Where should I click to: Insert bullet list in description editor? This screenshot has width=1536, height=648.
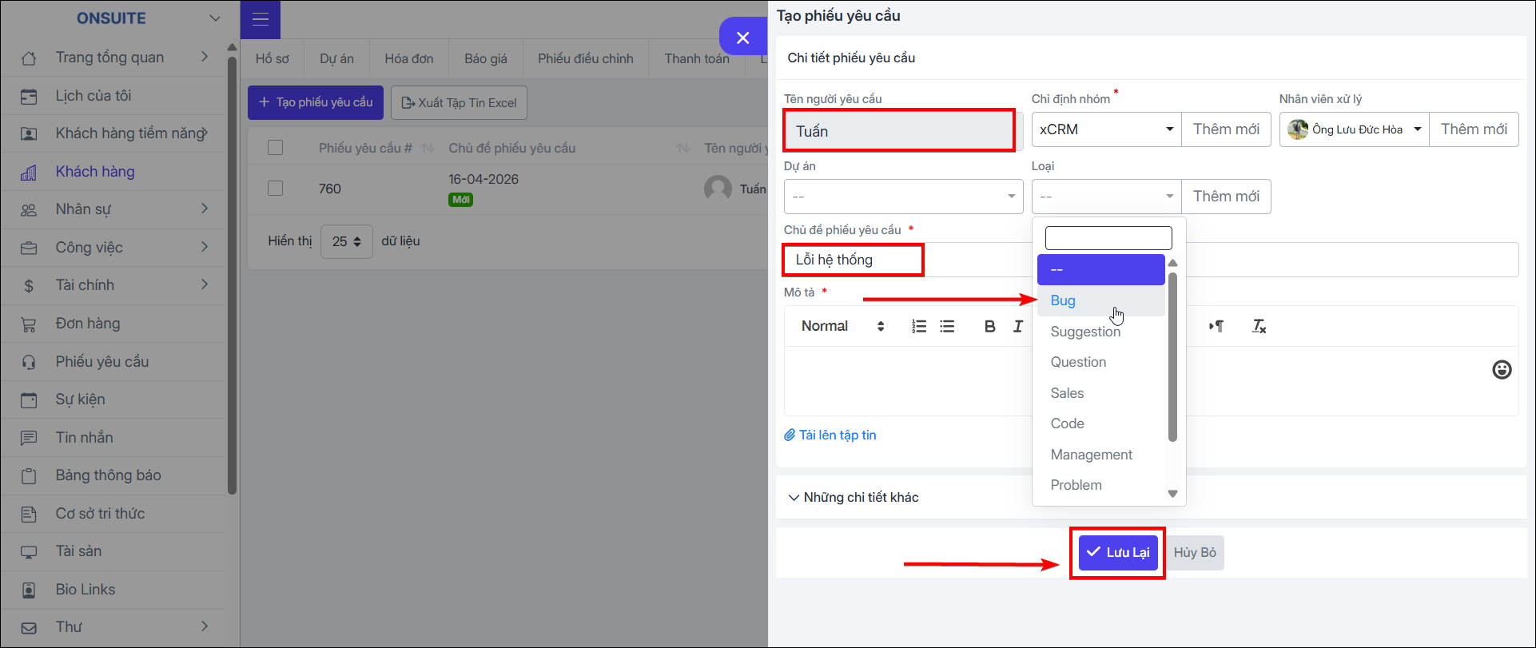[947, 326]
